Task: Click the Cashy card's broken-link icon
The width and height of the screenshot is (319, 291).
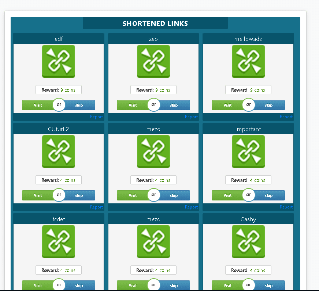Action: click(248, 242)
